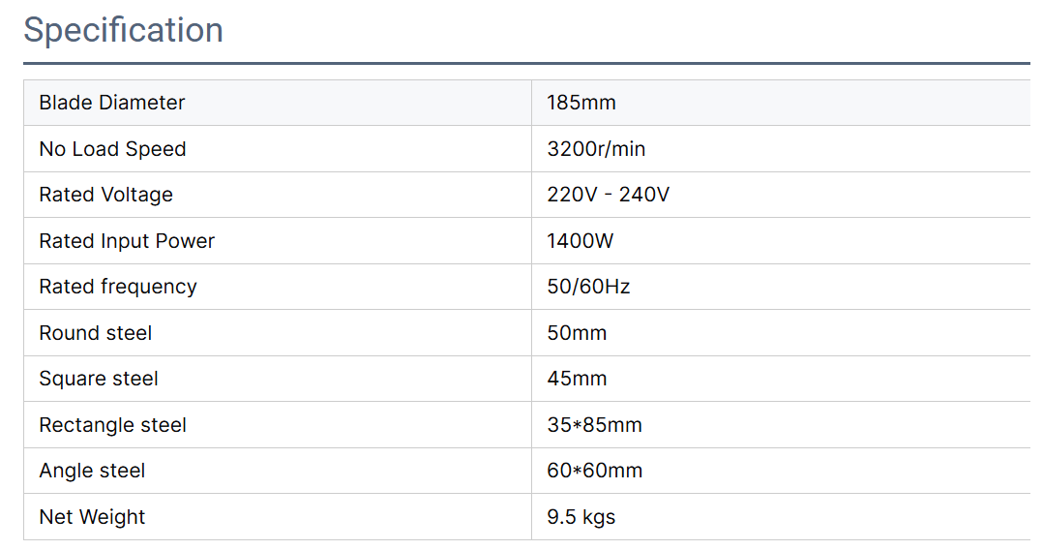Image resolution: width=1043 pixels, height=550 pixels.
Task: Click the 35*85mm value
Action: [594, 425]
